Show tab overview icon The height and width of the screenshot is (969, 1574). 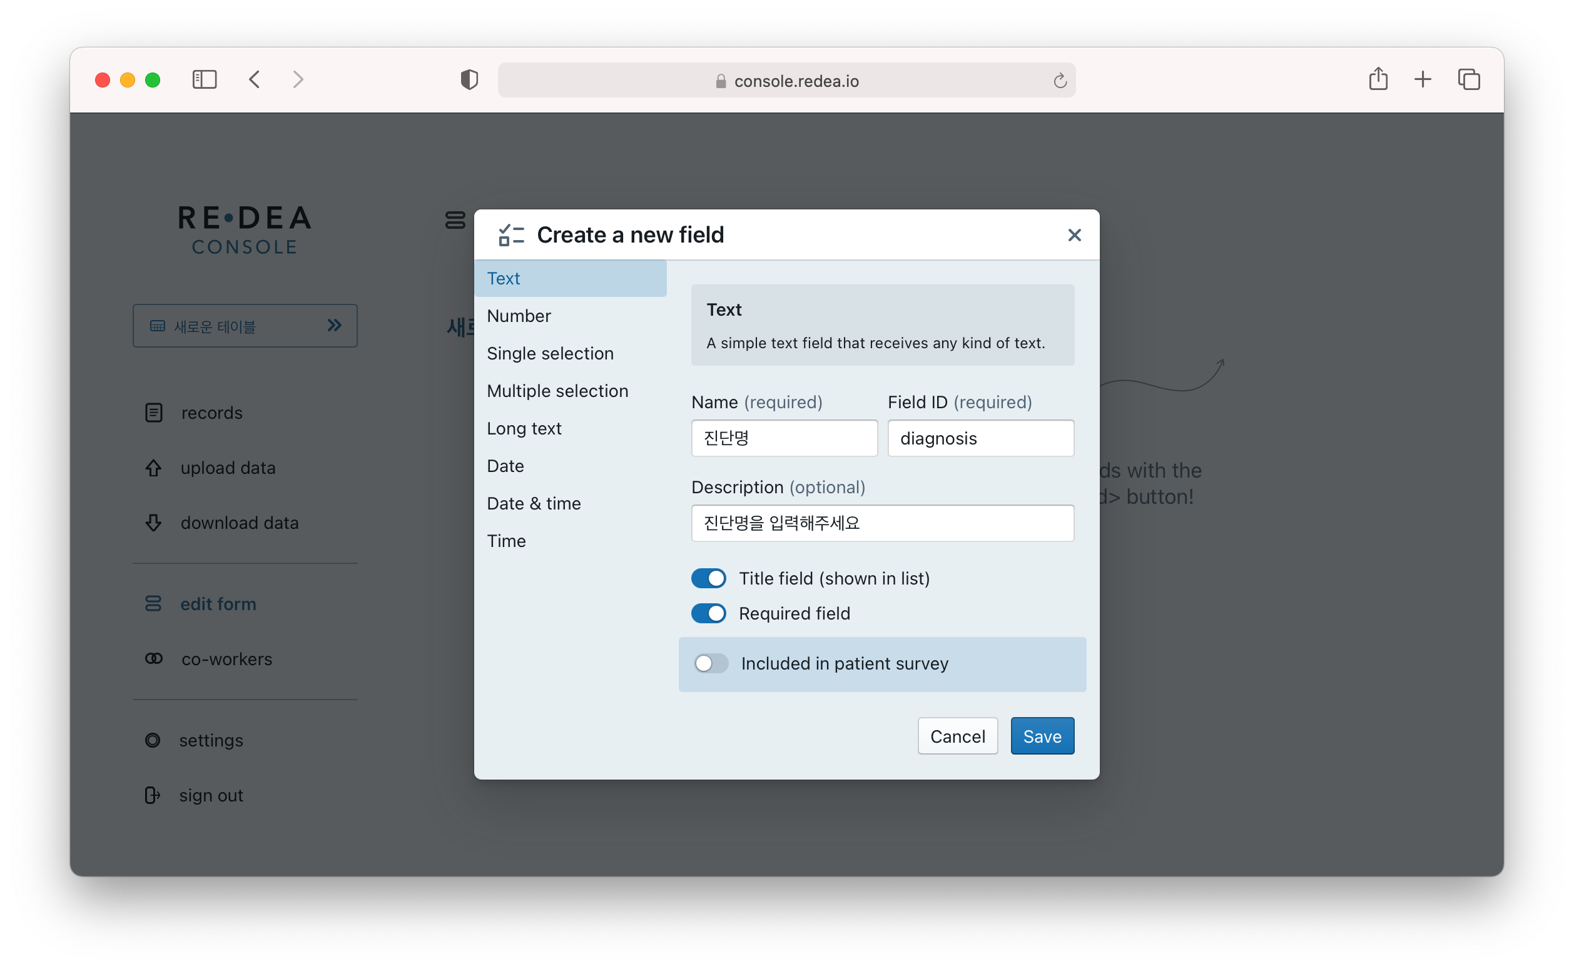click(1469, 79)
